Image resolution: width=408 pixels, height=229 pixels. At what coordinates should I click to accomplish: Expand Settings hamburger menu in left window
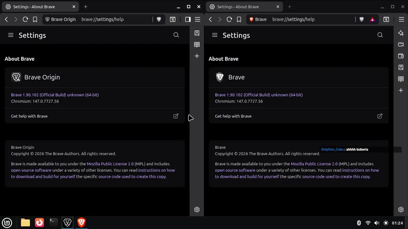pos(11,35)
